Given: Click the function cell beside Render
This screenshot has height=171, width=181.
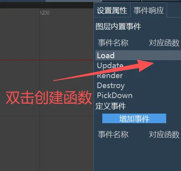Looking at the screenshot, I should [164, 75].
